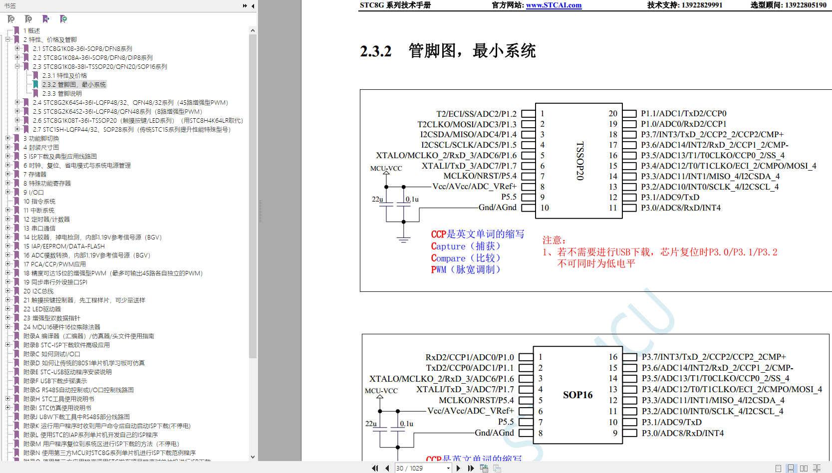Click the bookmarks panel scrollbar up arrow
Viewport: 832px width, 473px height.
pos(253,30)
